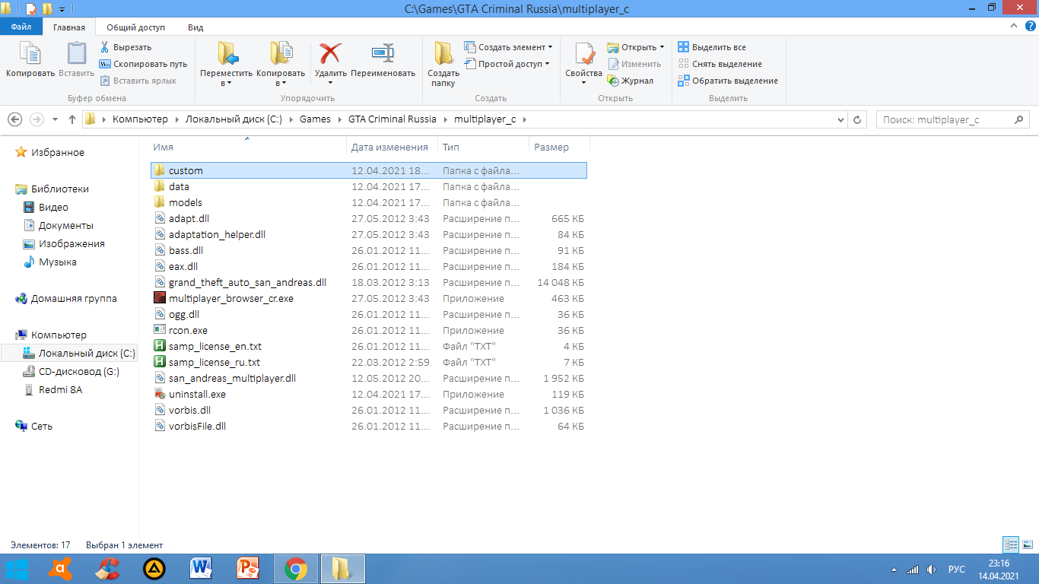Open Homegroup (Домашняя группа)
Screen dimensions: 1039x584
click(x=66, y=298)
